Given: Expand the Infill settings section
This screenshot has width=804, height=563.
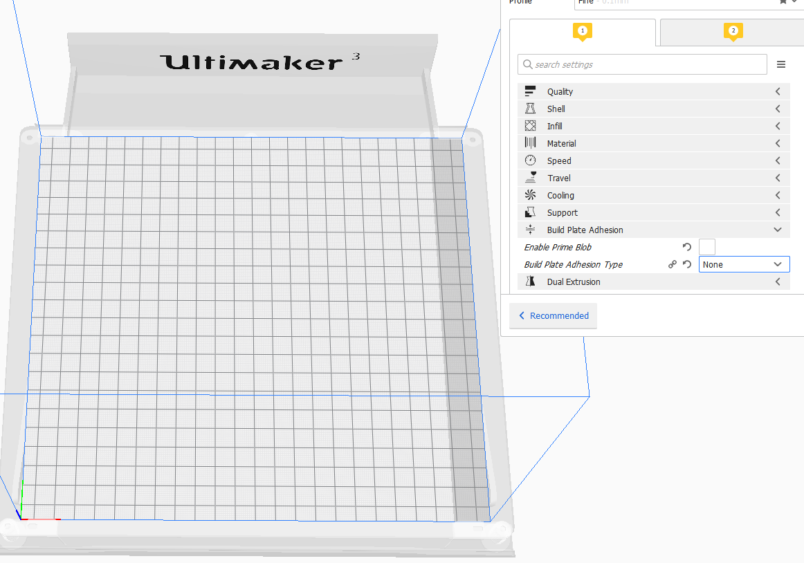Looking at the screenshot, I should [653, 126].
